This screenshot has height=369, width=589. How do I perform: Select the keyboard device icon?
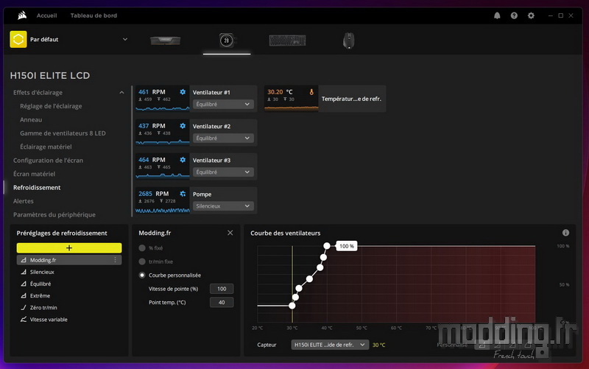pos(287,41)
